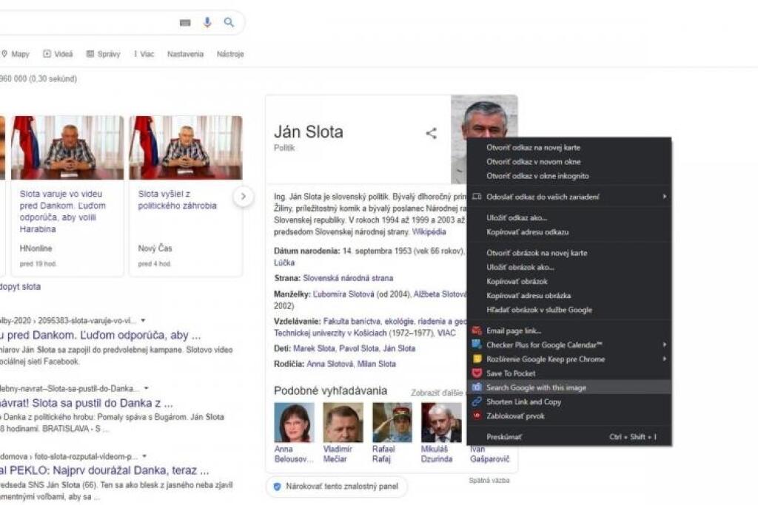Expand arrow next to slota-varuje-vo-vi result URL
The width and height of the screenshot is (758, 505).
point(143,320)
